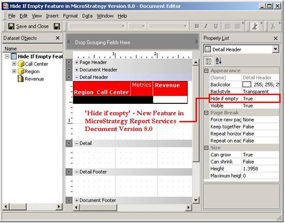
Task: Click the Metrics header cell in grid
Action: click(x=142, y=89)
